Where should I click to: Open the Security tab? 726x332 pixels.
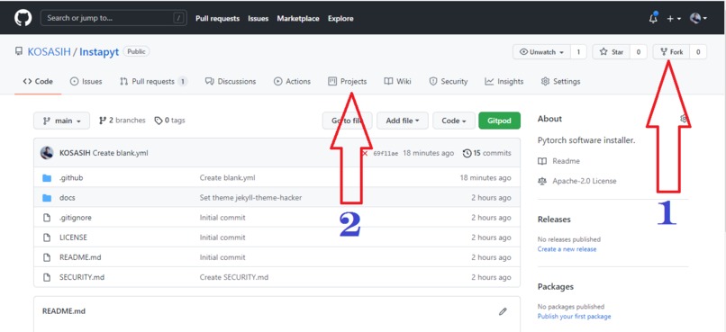pos(449,81)
